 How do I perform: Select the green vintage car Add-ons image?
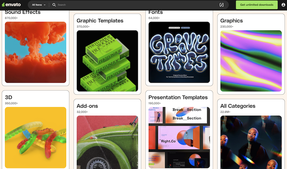pos(107,142)
